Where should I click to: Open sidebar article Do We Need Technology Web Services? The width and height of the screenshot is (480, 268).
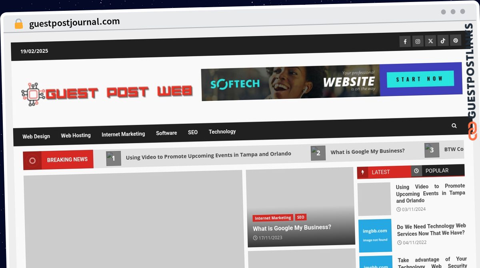[x=431, y=230]
